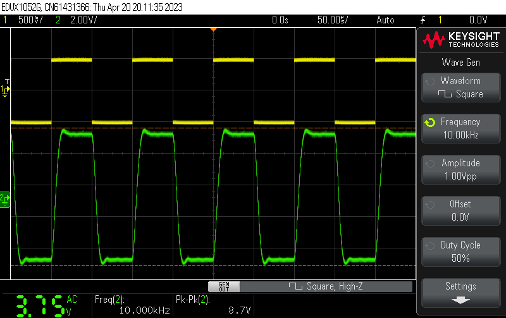Click the Square, High-Z status bar

tap(326, 286)
